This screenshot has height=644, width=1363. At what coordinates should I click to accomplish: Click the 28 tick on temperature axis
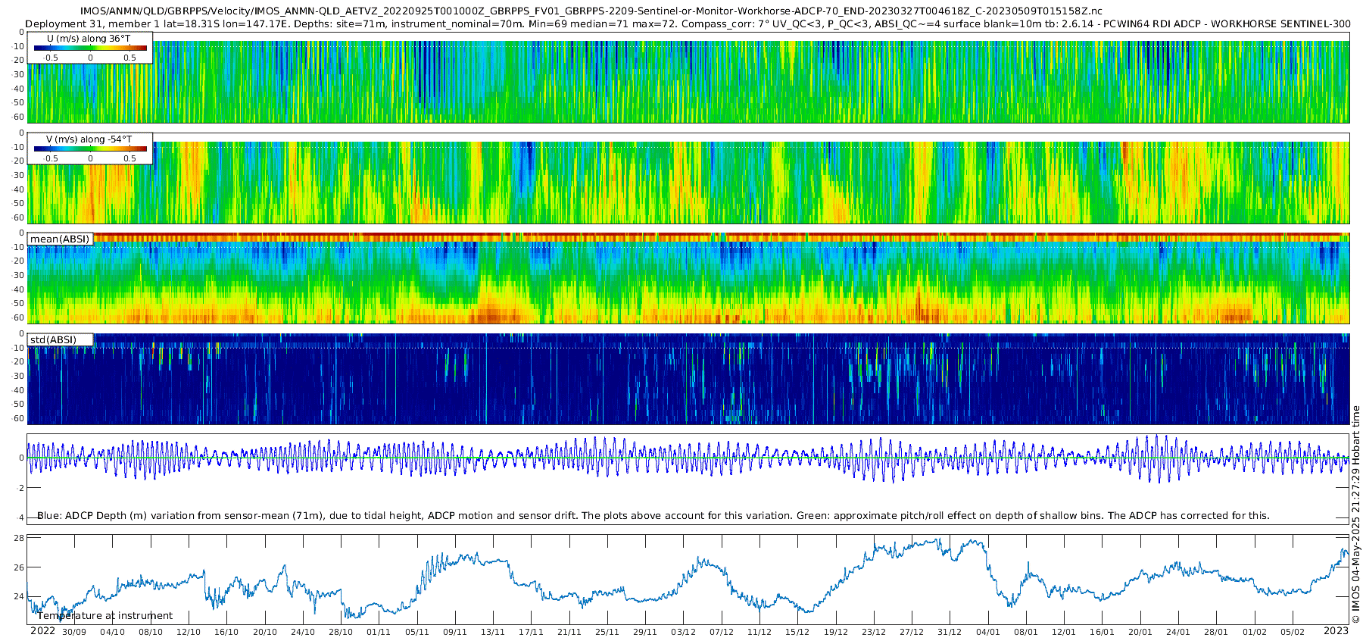tap(19, 539)
